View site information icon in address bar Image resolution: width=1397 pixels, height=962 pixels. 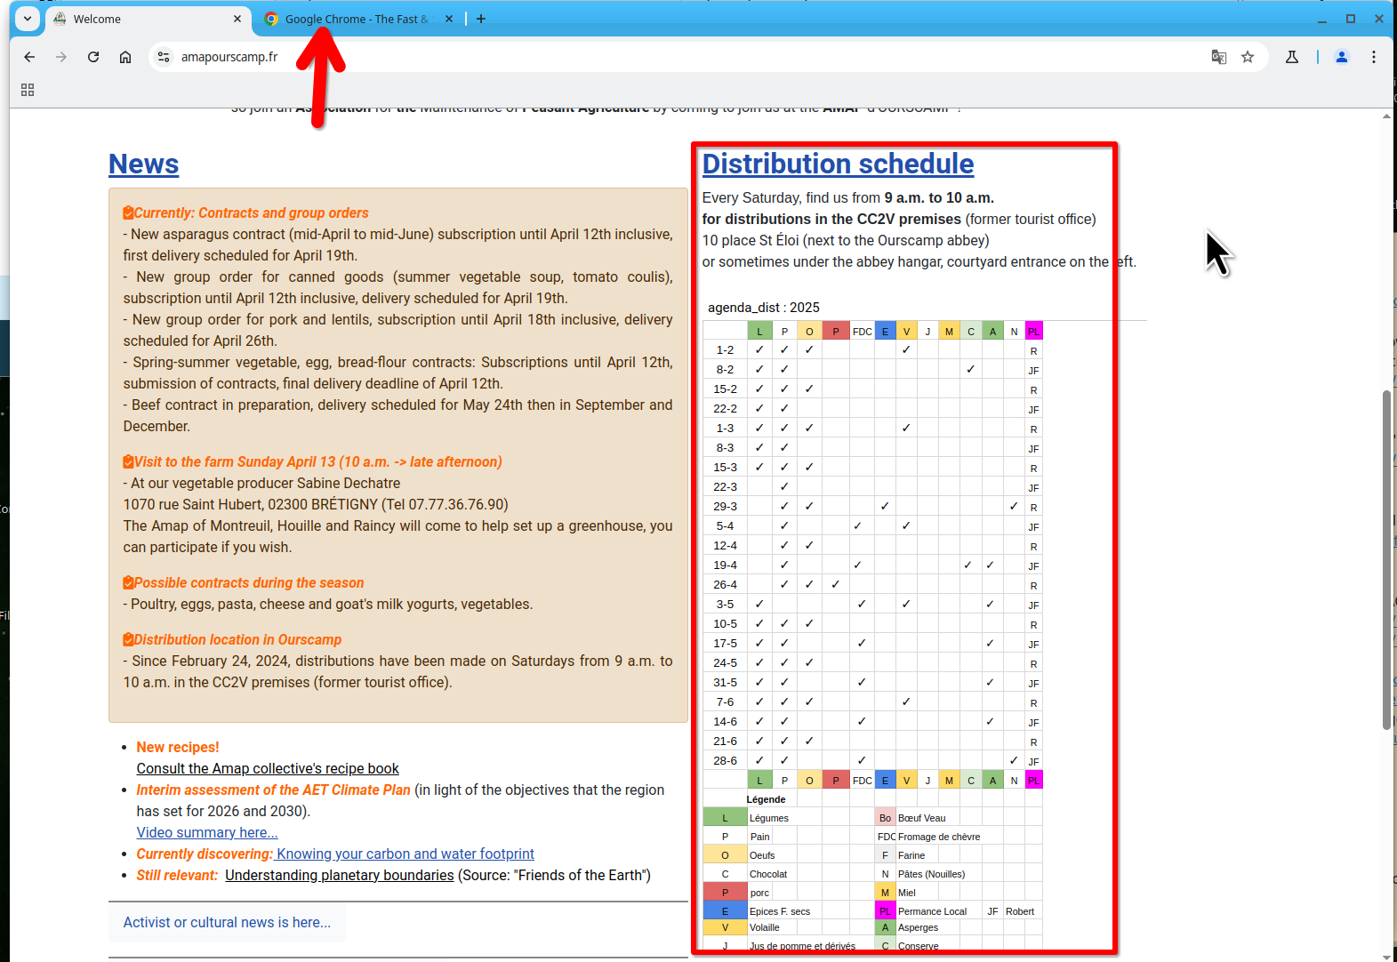[164, 57]
